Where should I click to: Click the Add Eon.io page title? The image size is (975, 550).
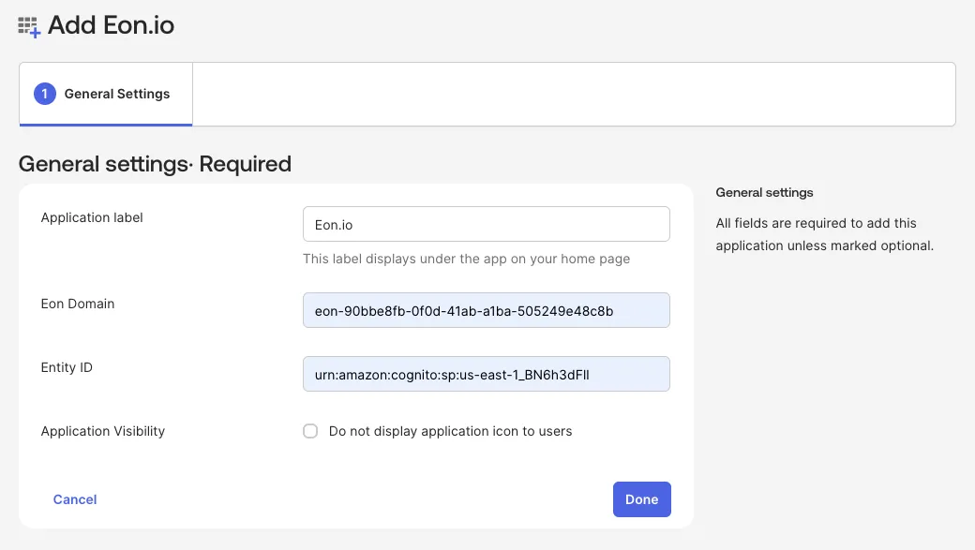pyautogui.click(x=112, y=25)
